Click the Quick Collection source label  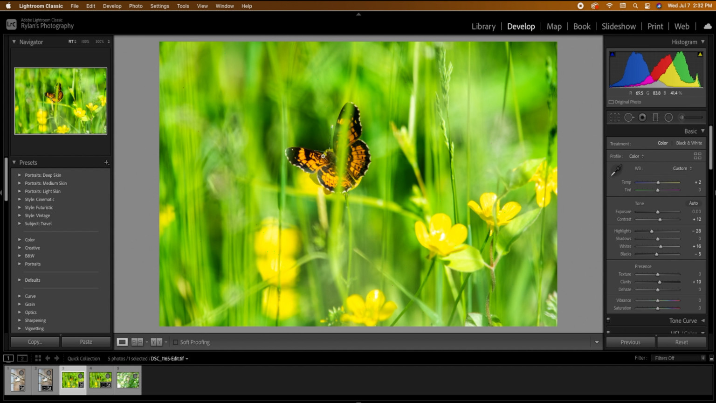tap(84, 359)
